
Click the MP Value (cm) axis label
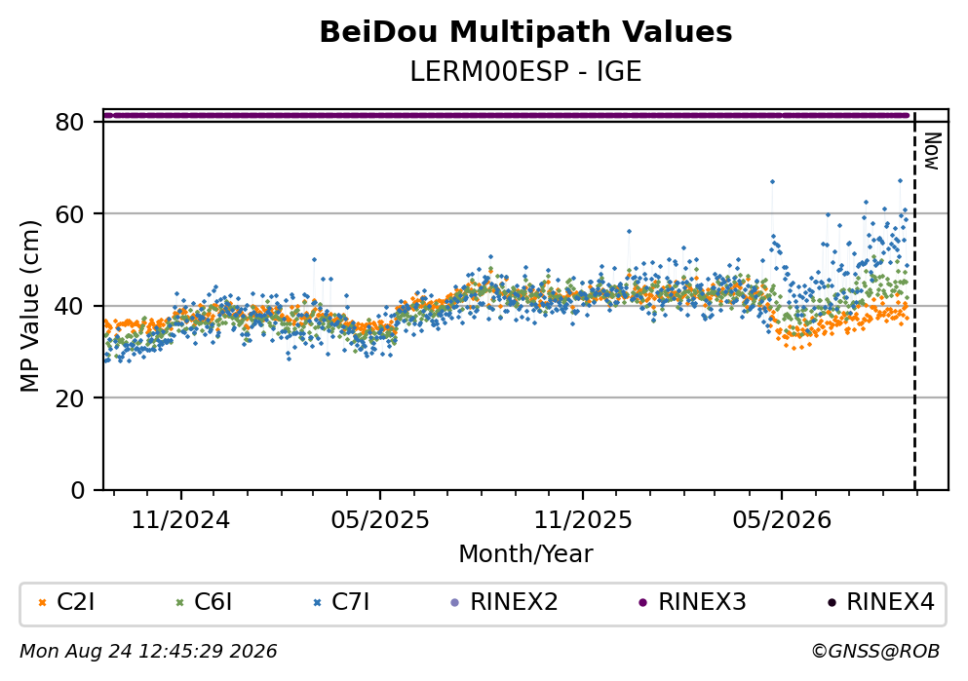click(29, 306)
